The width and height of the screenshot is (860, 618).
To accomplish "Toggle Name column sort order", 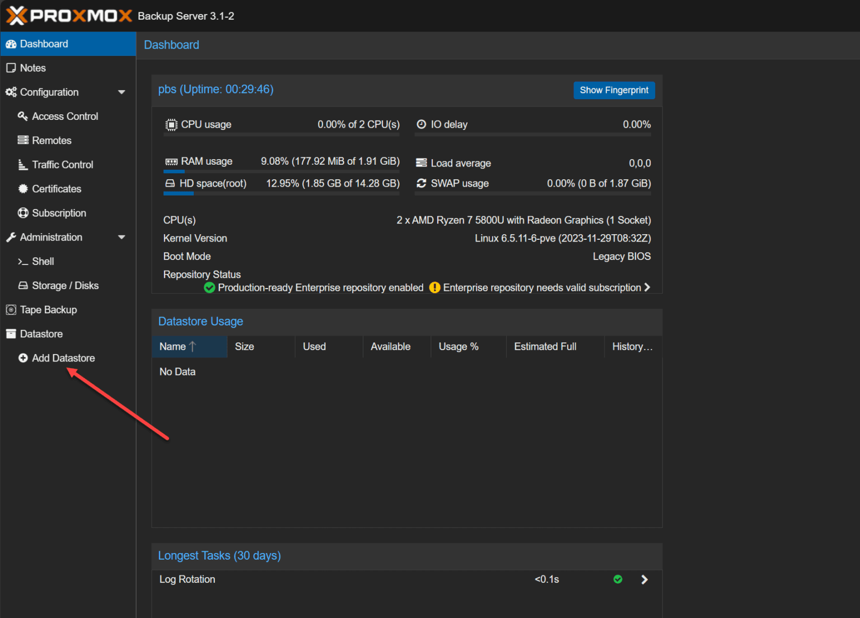I will (x=174, y=346).
